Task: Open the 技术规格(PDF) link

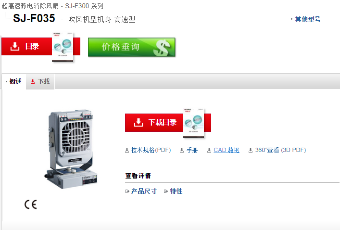Action: coord(151,150)
